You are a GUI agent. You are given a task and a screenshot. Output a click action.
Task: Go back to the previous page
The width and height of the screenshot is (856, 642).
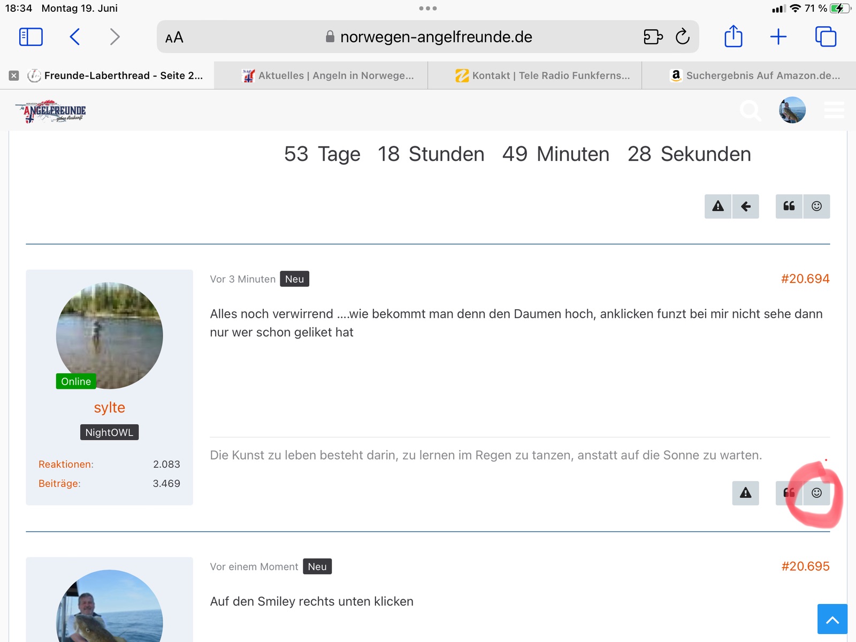(75, 37)
